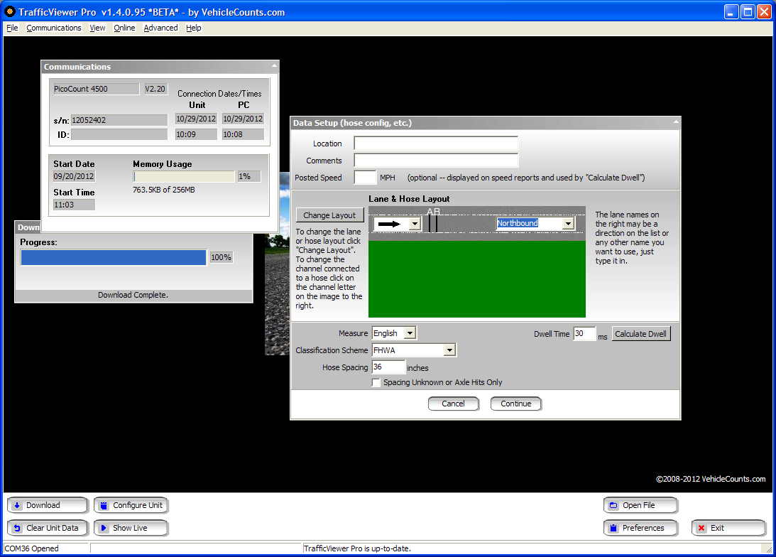
Task: Click the 100% progress percentage label
Action: [x=222, y=257]
